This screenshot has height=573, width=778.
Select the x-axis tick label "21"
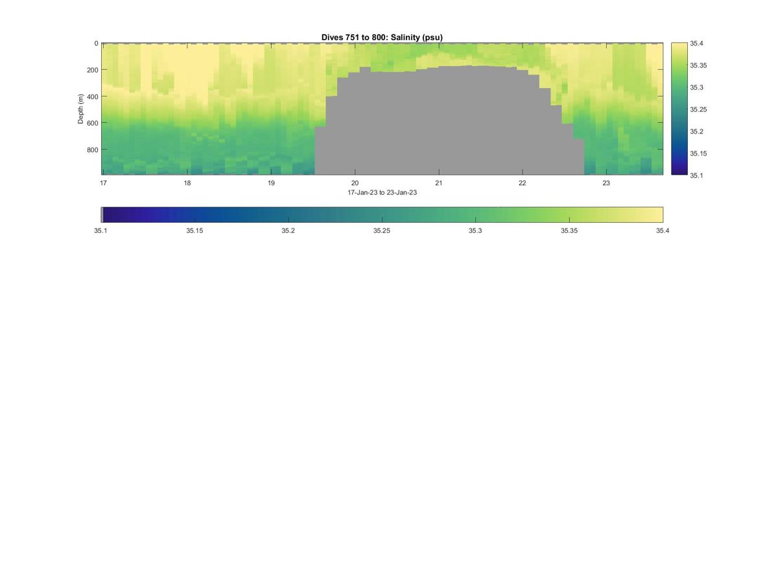(x=438, y=183)
